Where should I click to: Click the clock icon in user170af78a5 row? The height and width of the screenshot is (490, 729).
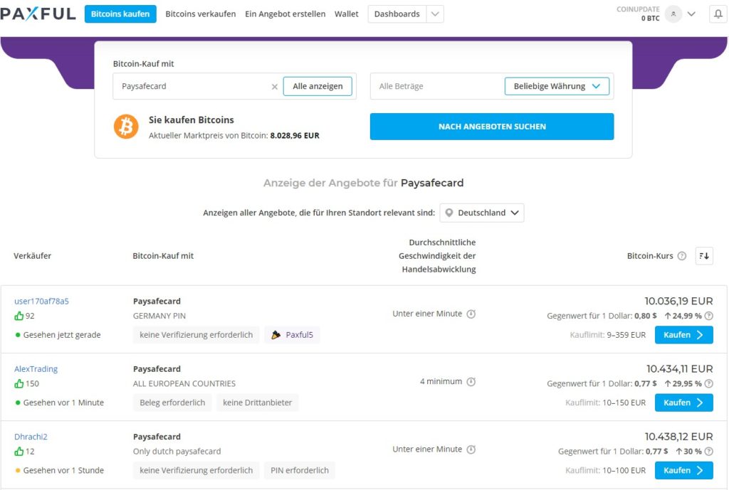[471, 314]
